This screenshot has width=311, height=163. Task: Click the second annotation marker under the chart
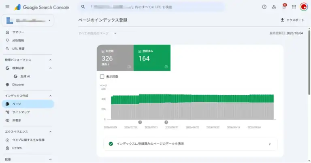[166, 122]
